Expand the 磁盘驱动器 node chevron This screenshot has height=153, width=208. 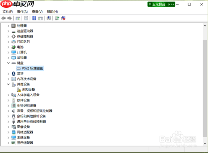coord(8,31)
